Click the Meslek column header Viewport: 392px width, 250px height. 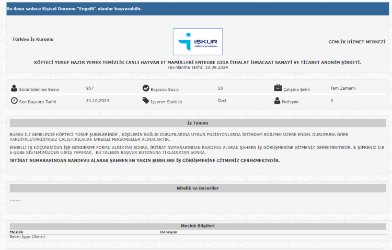(x=17, y=232)
